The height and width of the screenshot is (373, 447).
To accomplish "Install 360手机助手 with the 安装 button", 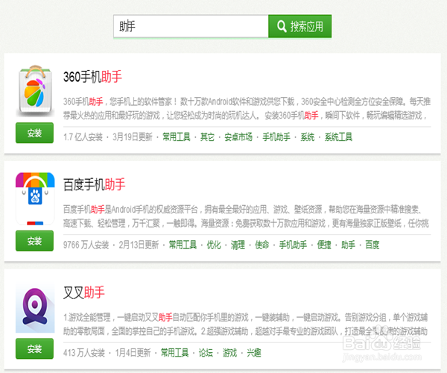I will click(x=34, y=133).
